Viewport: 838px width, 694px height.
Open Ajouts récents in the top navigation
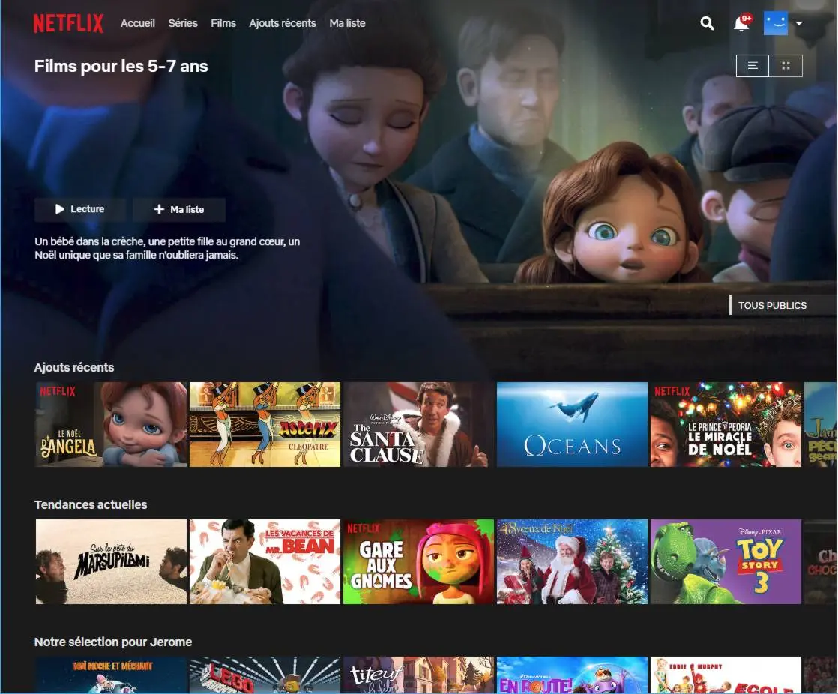pyautogui.click(x=282, y=23)
